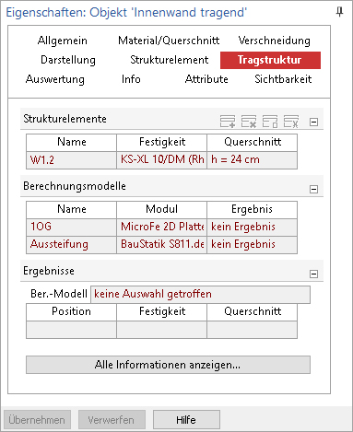Screen dimensions: 353x432
Task: Open the Material/Querschnitt tab
Action: (x=169, y=41)
